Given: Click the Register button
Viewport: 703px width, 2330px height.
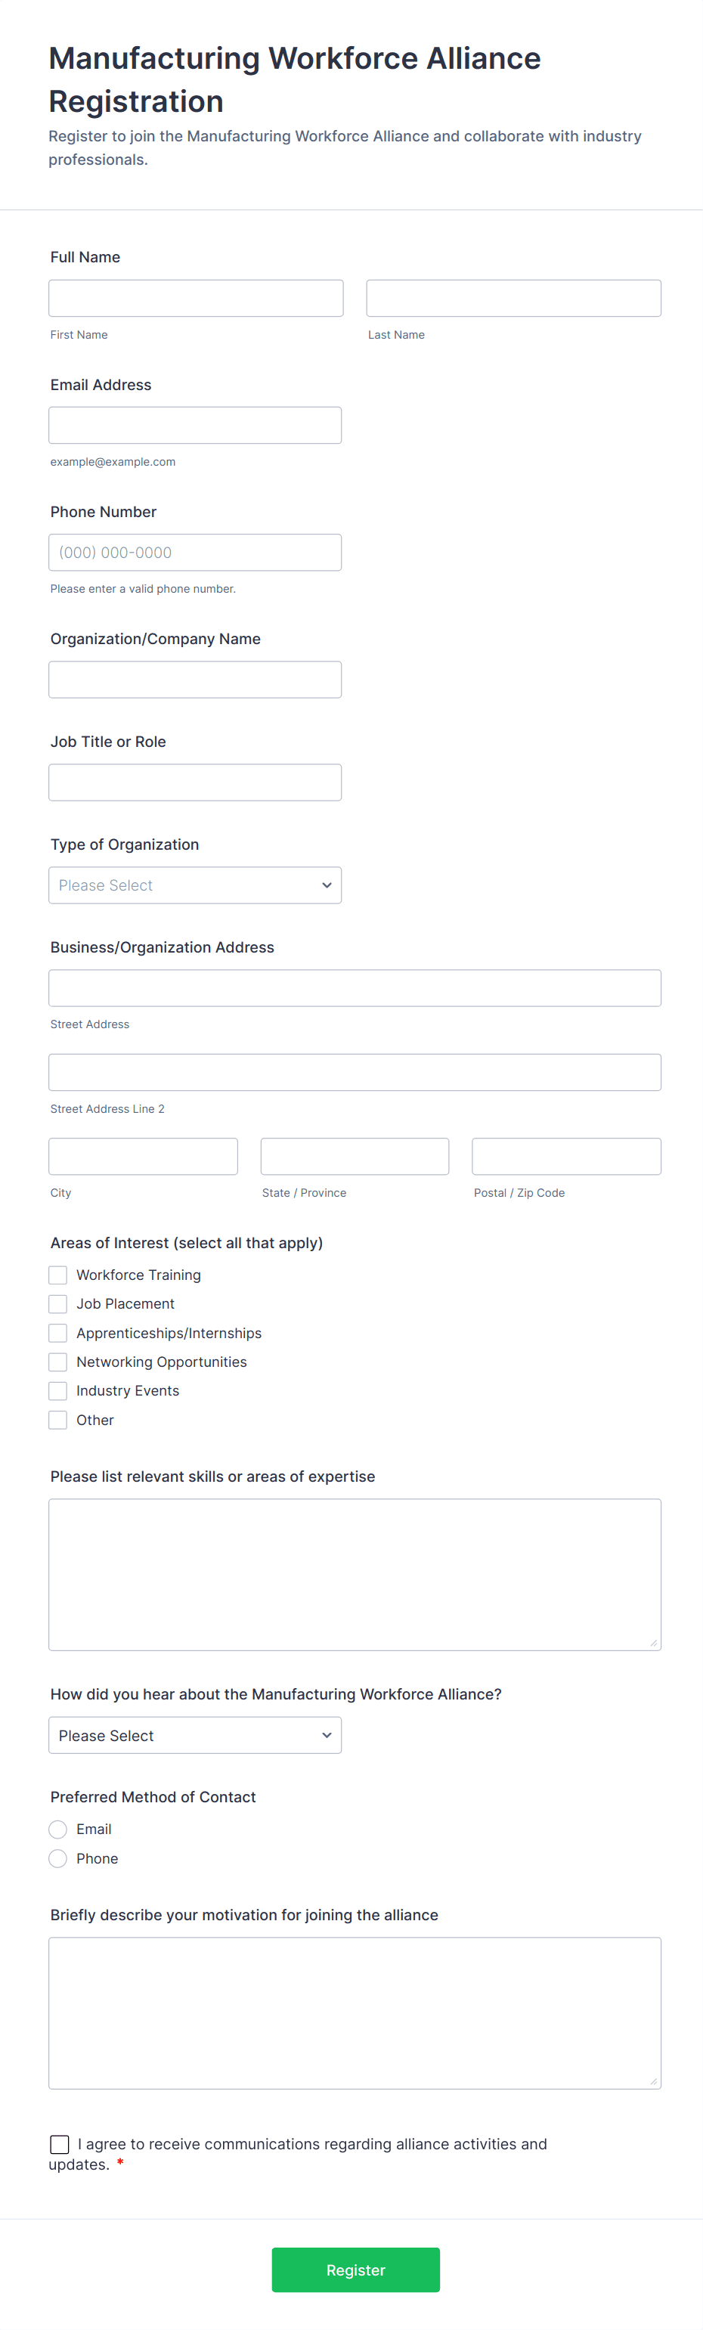Looking at the screenshot, I should click(x=355, y=2270).
